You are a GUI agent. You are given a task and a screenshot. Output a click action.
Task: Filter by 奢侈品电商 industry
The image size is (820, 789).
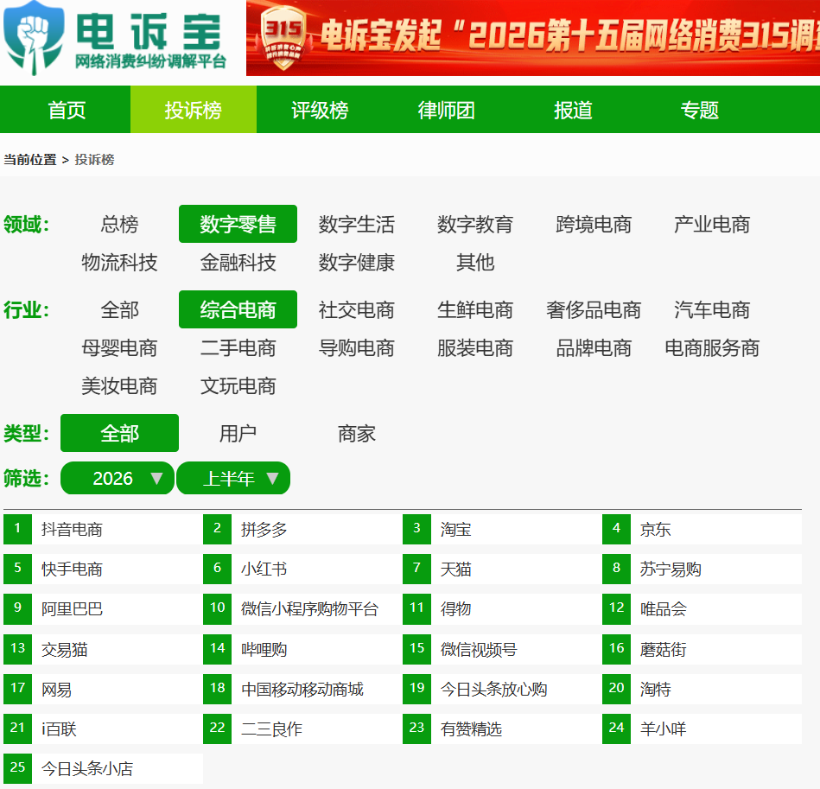pyautogui.click(x=594, y=310)
